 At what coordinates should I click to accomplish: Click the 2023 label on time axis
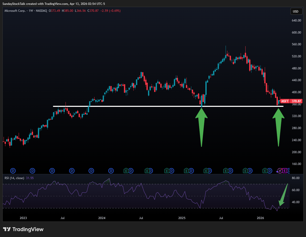(23, 218)
